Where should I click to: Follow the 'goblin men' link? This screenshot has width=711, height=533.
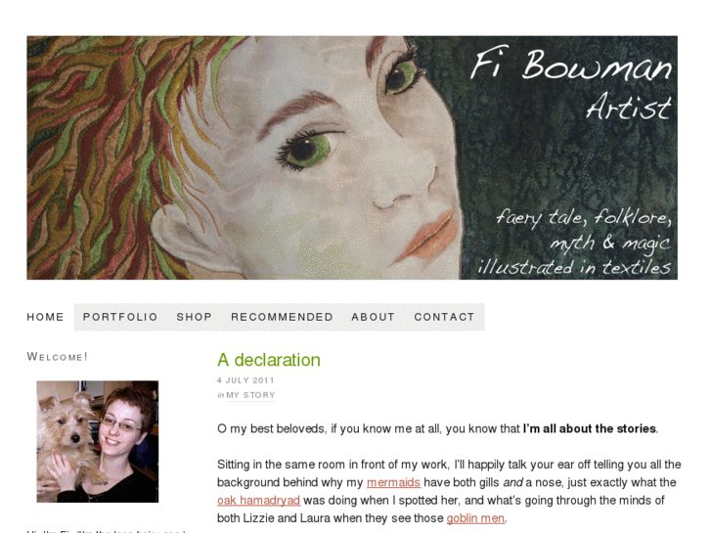[x=475, y=518]
